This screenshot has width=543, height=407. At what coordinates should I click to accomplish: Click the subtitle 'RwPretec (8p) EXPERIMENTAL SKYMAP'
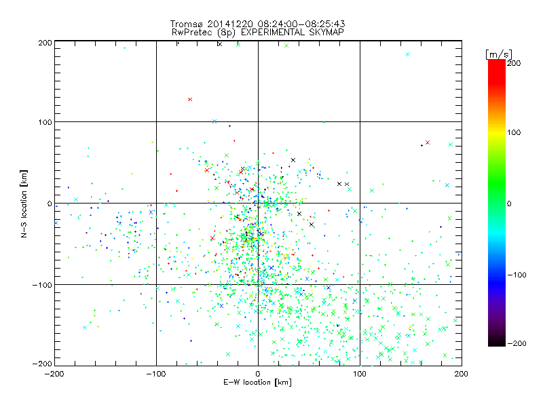coord(258,33)
